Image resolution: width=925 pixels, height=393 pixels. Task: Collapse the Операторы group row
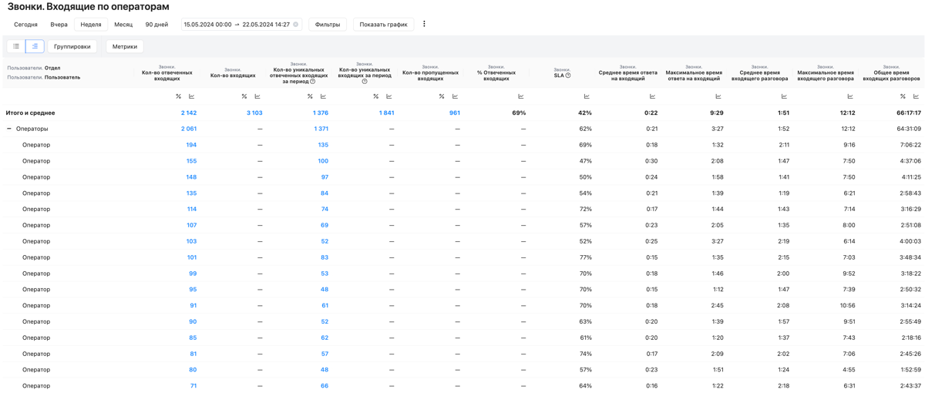tap(9, 129)
